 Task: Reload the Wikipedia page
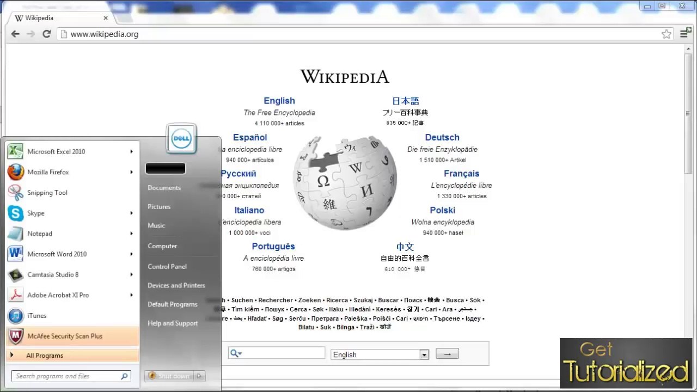tap(47, 34)
